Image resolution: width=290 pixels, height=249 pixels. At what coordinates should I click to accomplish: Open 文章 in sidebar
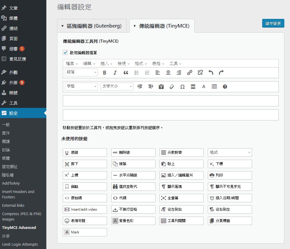pyautogui.click(x=23, y=8)
